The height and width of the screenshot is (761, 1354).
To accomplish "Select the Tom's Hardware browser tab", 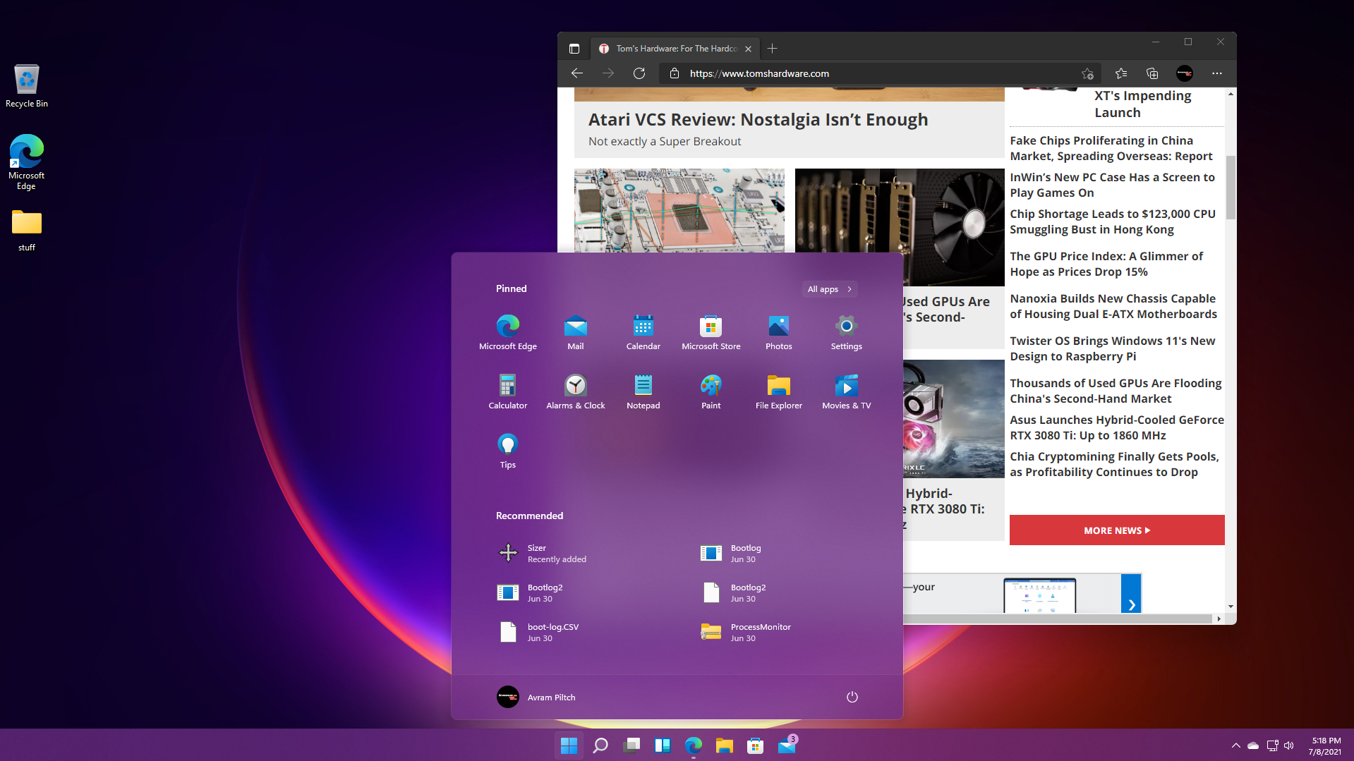I will tap(672, 48).
